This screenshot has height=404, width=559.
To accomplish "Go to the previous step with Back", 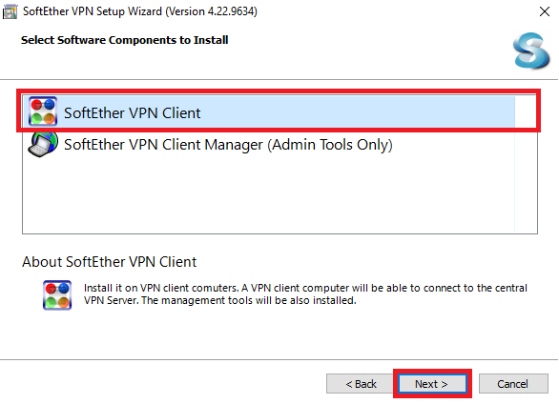I will coord(361,384).
